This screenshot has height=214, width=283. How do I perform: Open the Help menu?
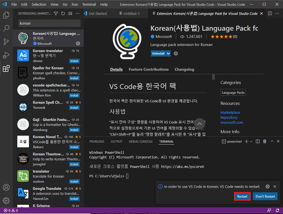[x=104, y=4]
